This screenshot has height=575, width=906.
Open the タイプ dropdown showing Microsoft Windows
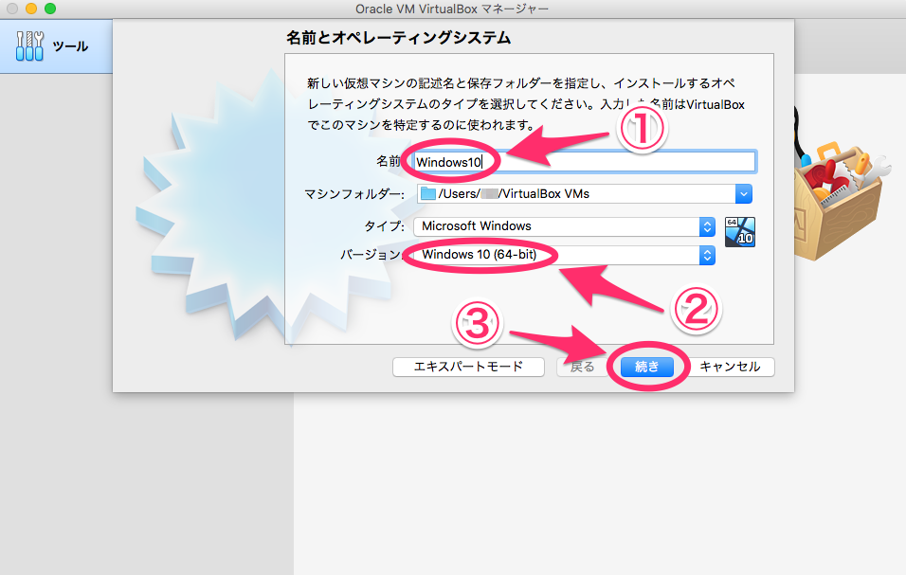point(706,226)
